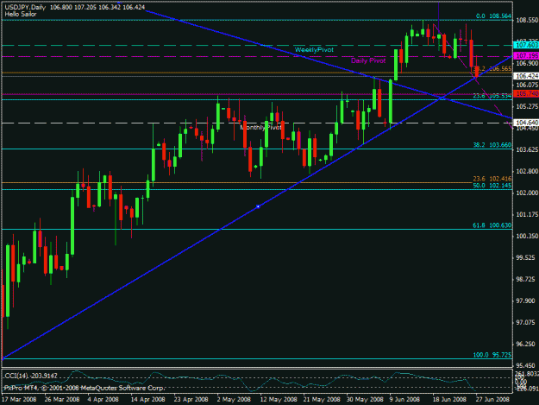This screenshot has width=539, height=405.
Task: Click the 9 Jun 2008 date label
Action: [x=404, y=399]
